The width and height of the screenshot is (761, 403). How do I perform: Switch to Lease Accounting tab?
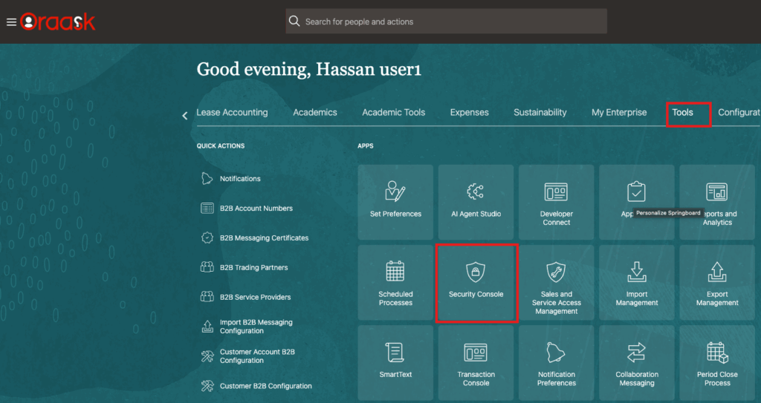click(232, 113)
